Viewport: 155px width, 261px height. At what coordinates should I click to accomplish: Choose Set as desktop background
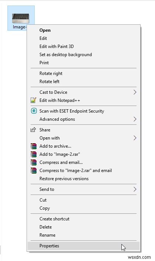pyautogui.click(x=66, y=55)
